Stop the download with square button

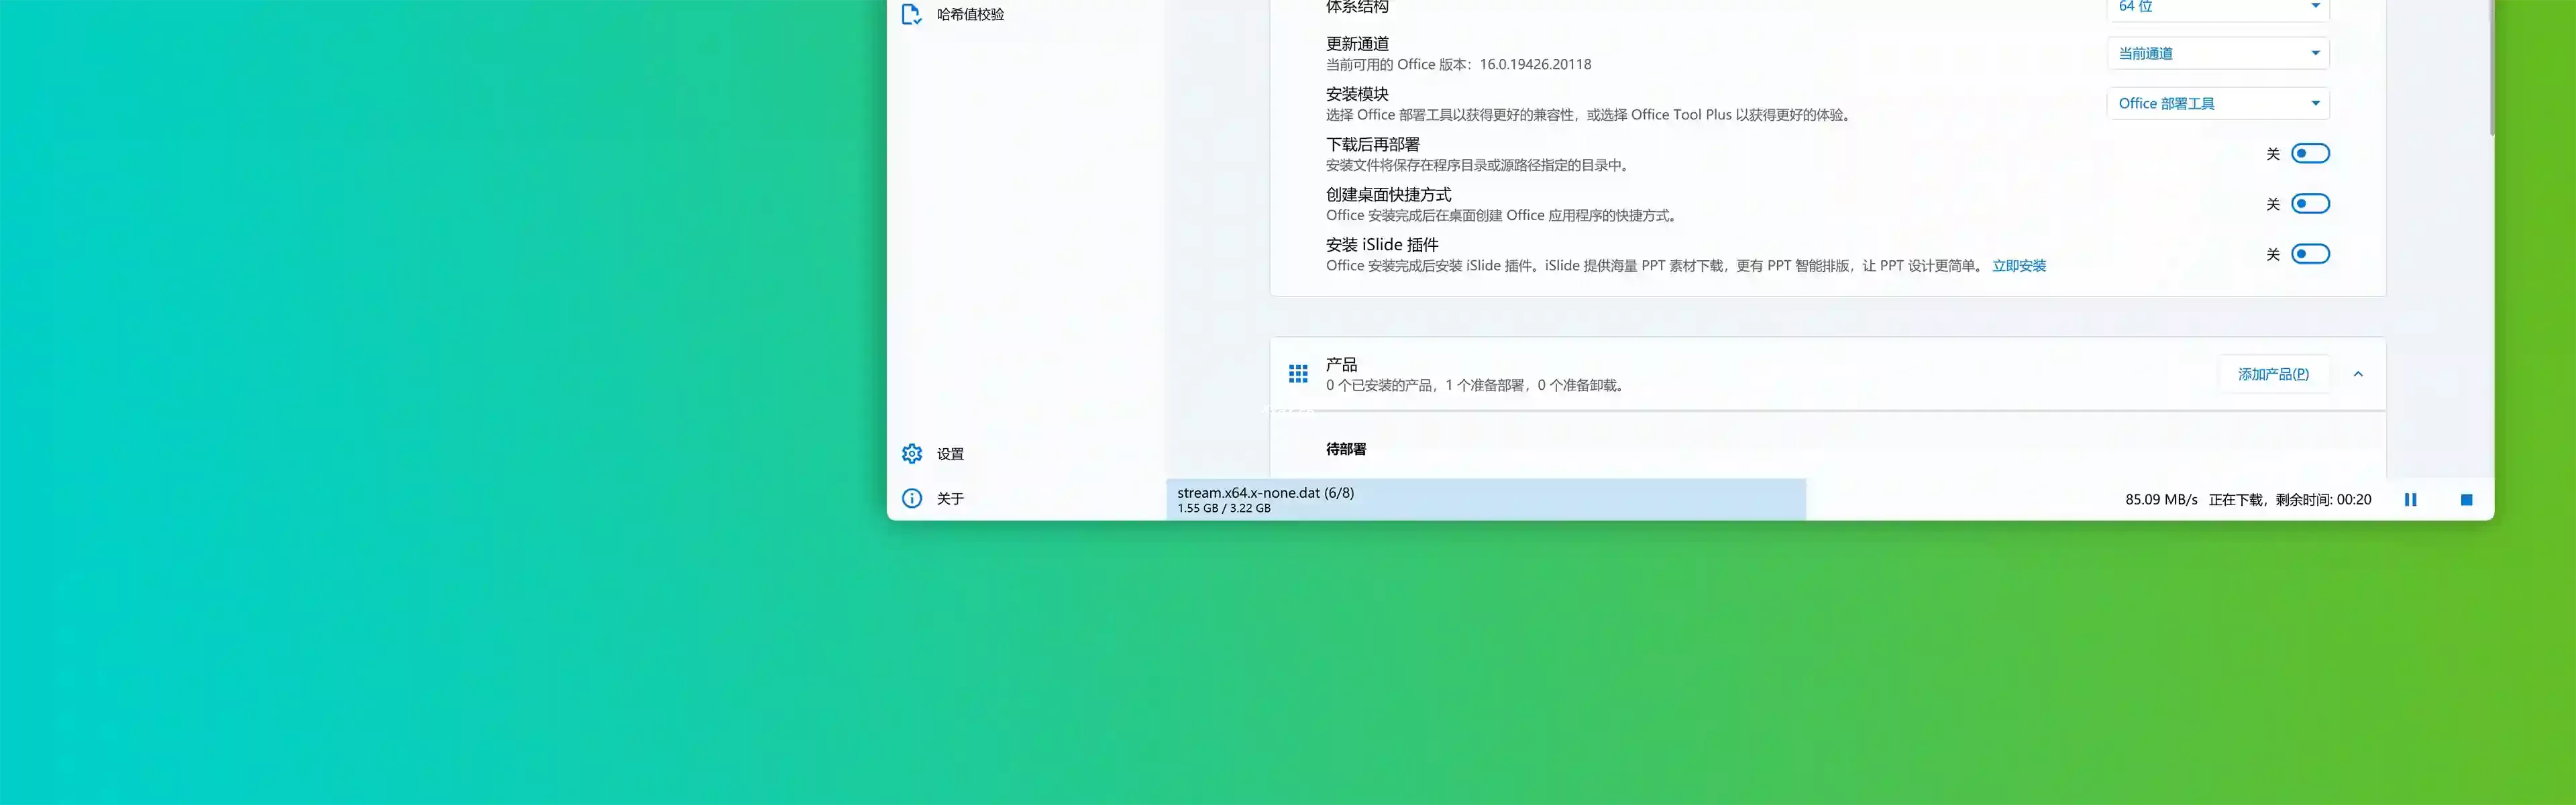point(2466,500)
